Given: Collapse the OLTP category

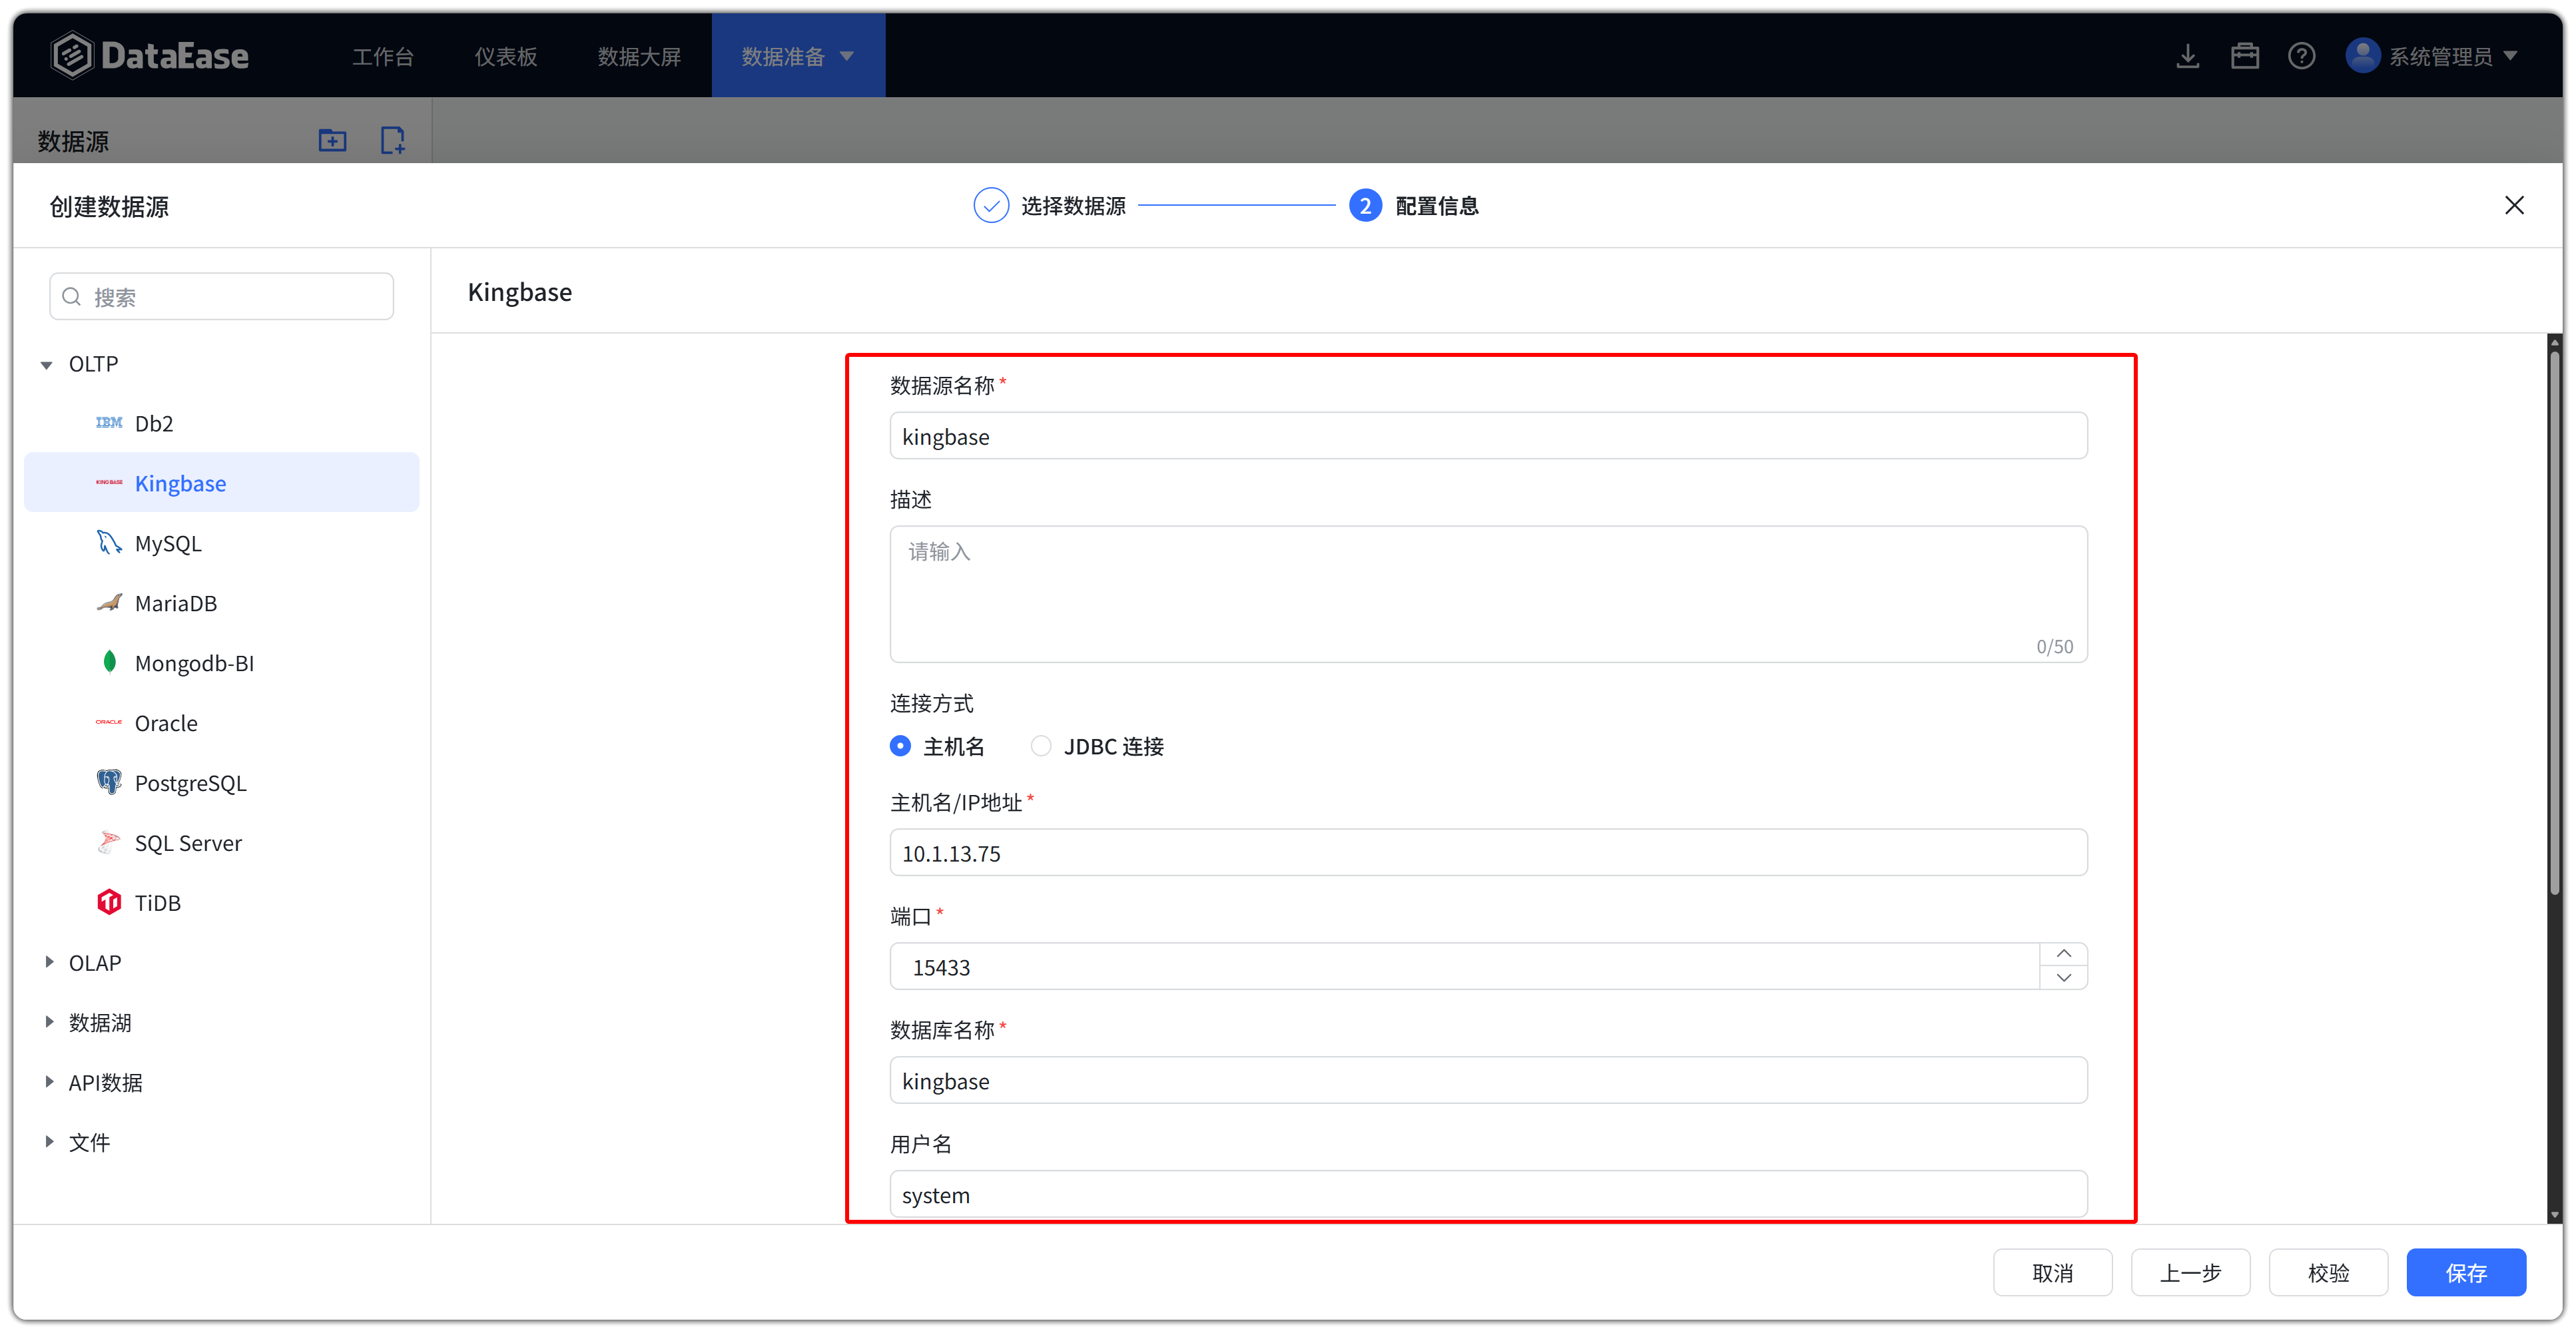Looking at the screenshot, I should (x=47, y=365).
